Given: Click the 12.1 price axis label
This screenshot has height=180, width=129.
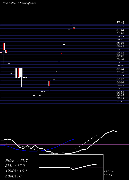Looking at the screenshot, I should [119, 101].
